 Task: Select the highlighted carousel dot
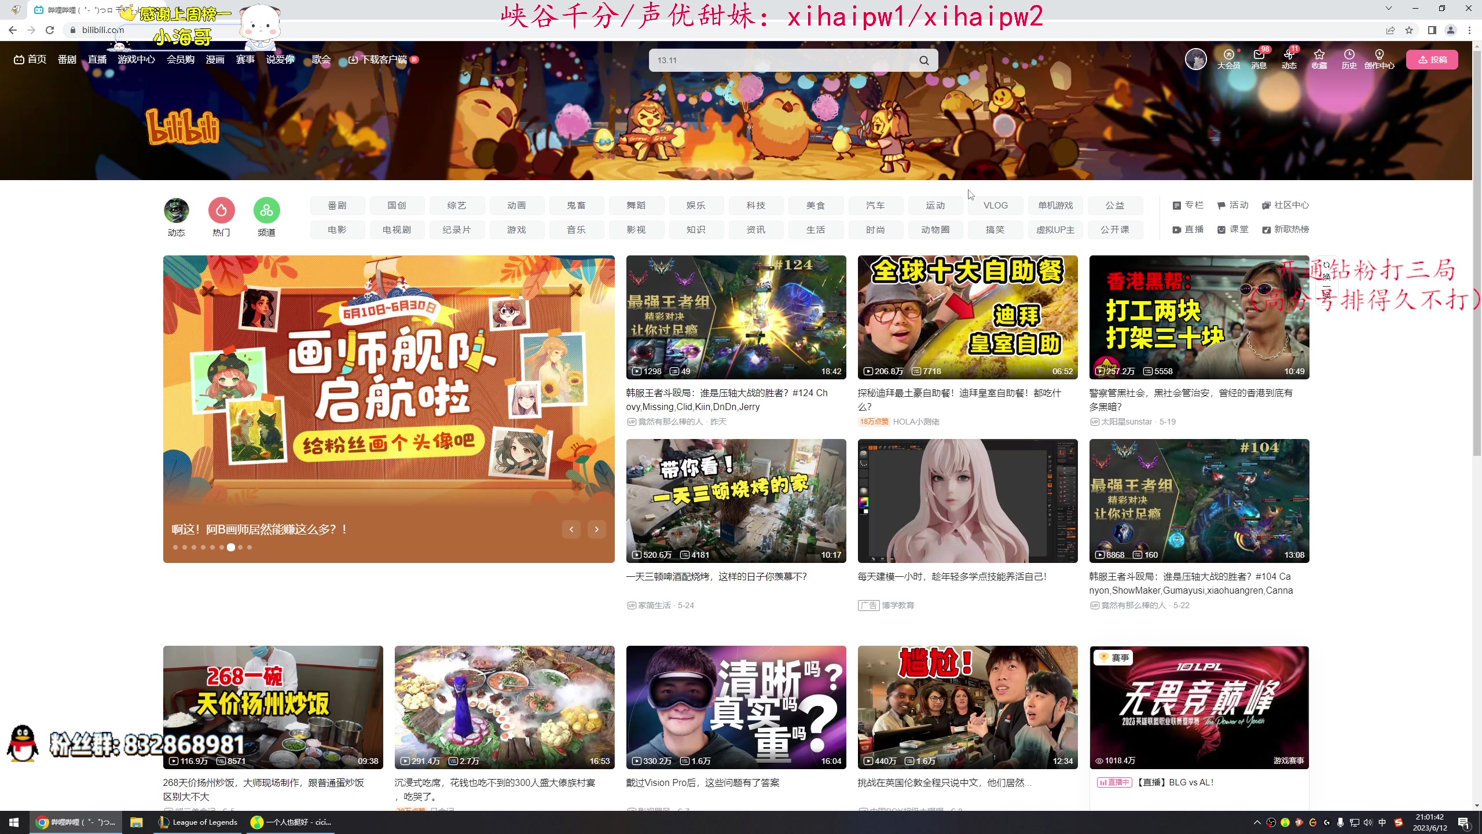[231, 547]
